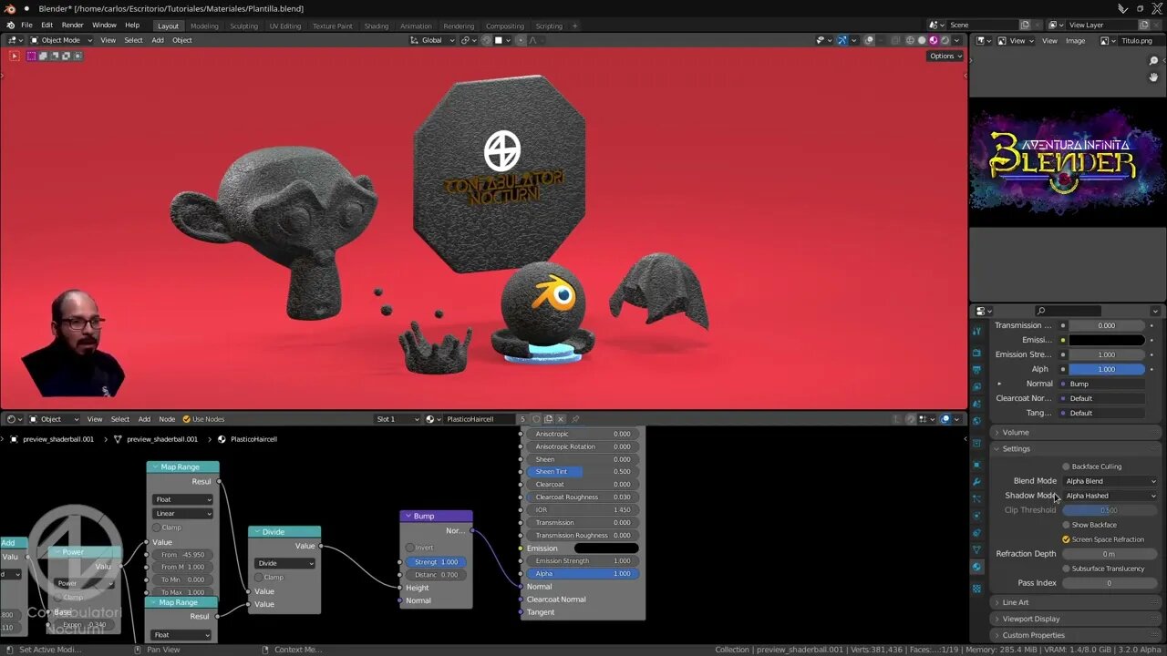This screenshot has height=656, width=1167.
Task: Enable Show Backface checkbox
Action: [1066, 525]
